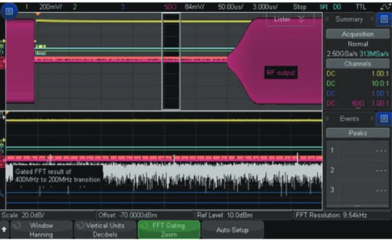392x242 pixels.
Task: Toggle channel 2 indicator in top bar
Action: click(75, 7)
